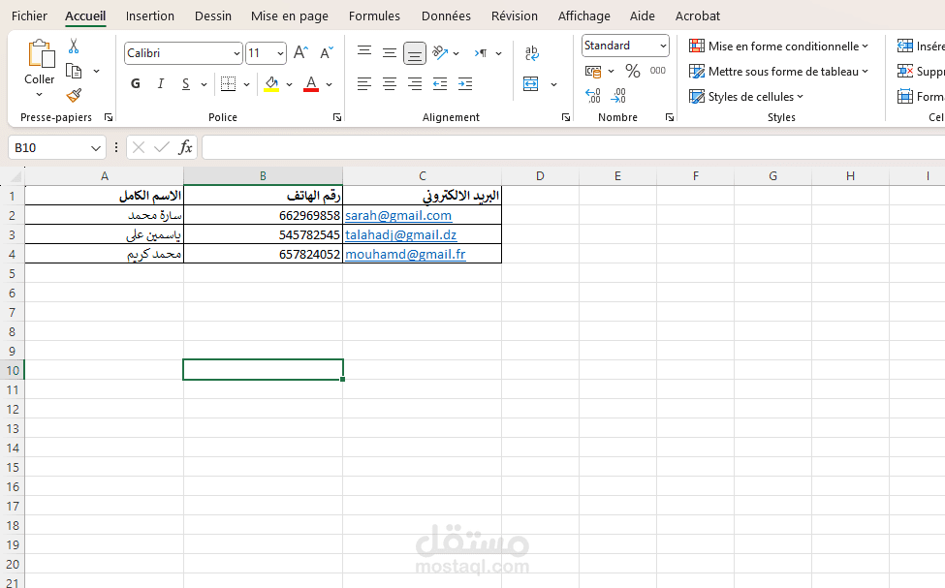Apply cell borders icon

tap(229, 83)
